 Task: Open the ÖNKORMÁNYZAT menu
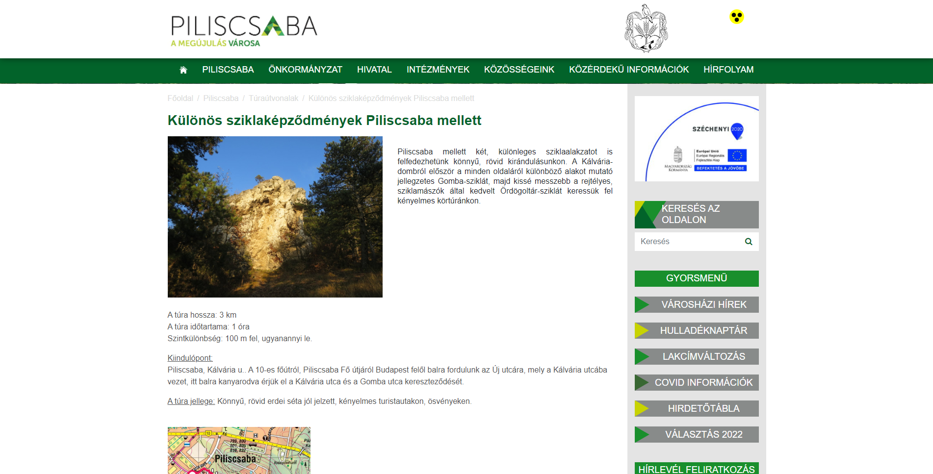tap(305, 70)
